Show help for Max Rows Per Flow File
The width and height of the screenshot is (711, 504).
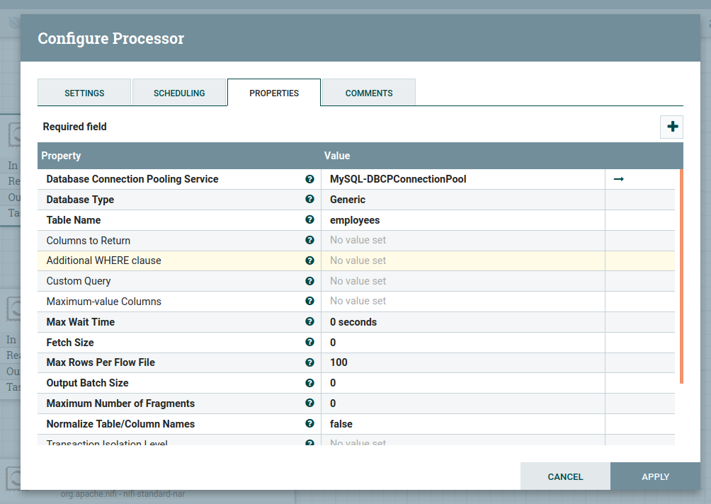pos(309,363)
